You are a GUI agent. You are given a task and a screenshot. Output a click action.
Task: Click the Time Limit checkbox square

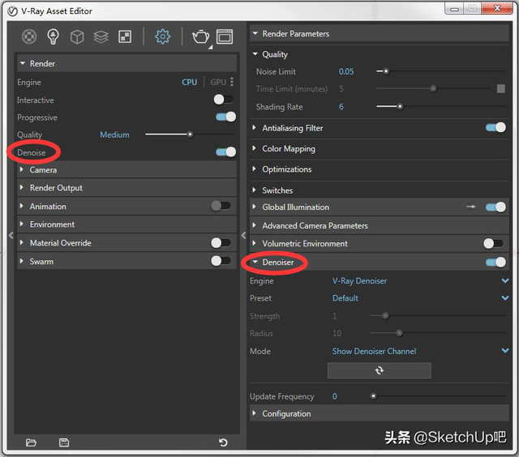pyautogui.click(x=501, y=88)
